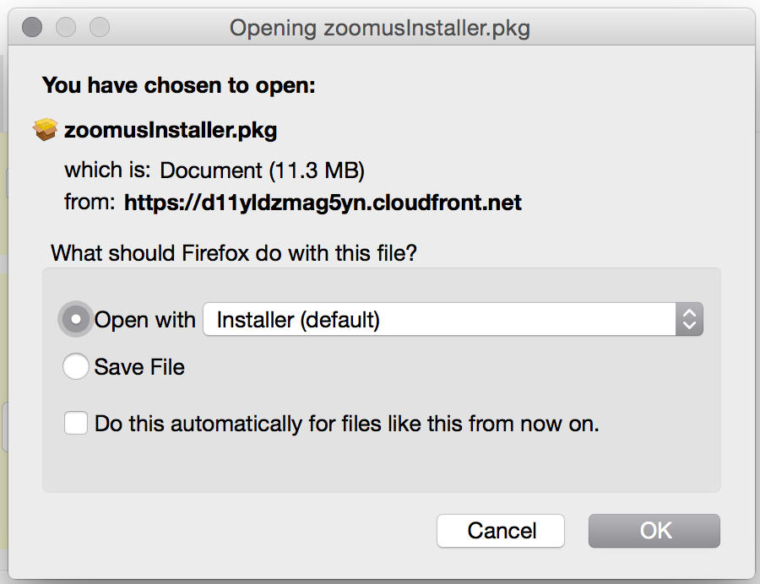This screenshot has width=760, height=584.
Task: Select the Open with radio button
Action: [x=75, y=319]
